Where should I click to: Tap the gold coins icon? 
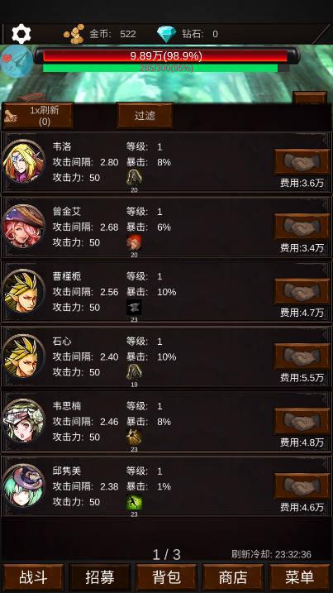pyautogui.click(x=74, y=34)
